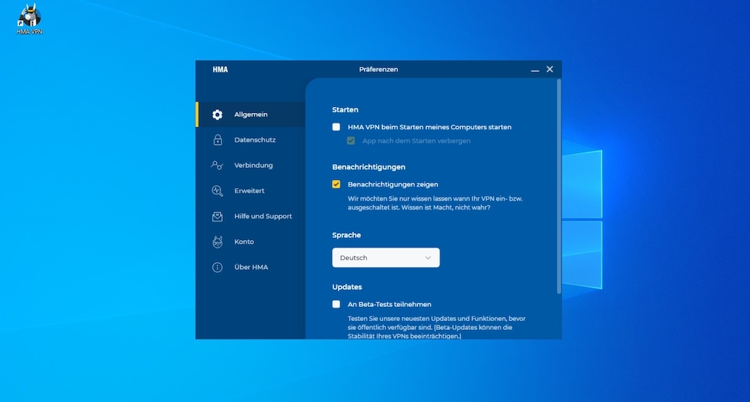Click the padlock icon for Datenschutz
750x402 pixels.
(x=218, y=140)
